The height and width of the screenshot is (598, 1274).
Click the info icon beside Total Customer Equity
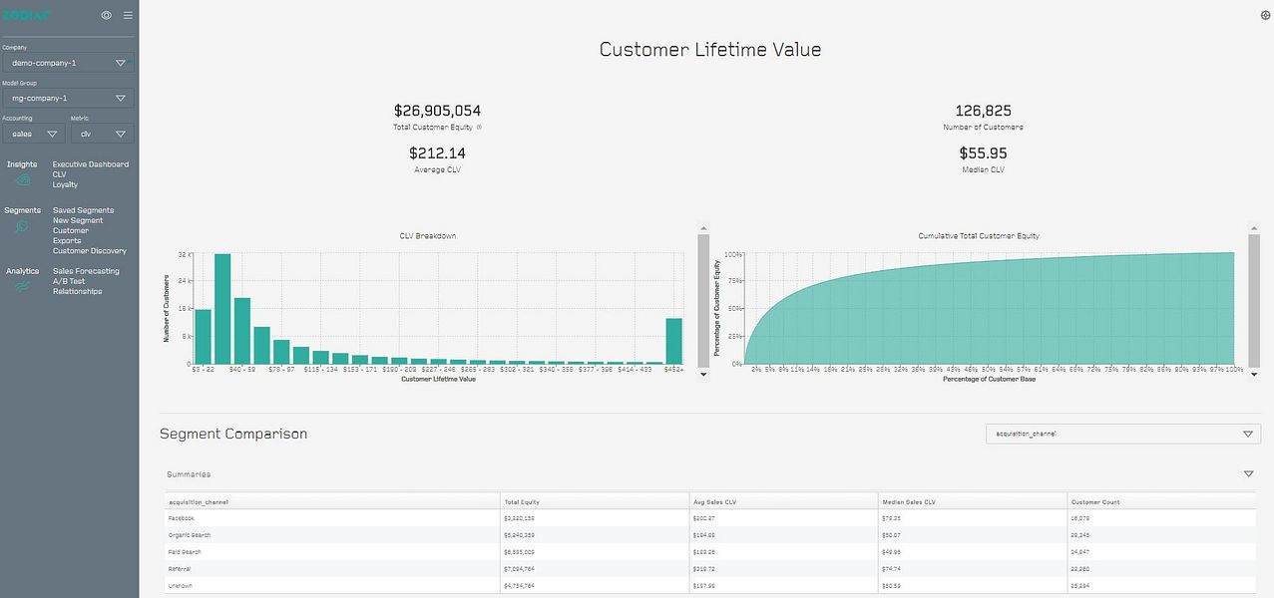pyautogui.click(x=479, y=128)
